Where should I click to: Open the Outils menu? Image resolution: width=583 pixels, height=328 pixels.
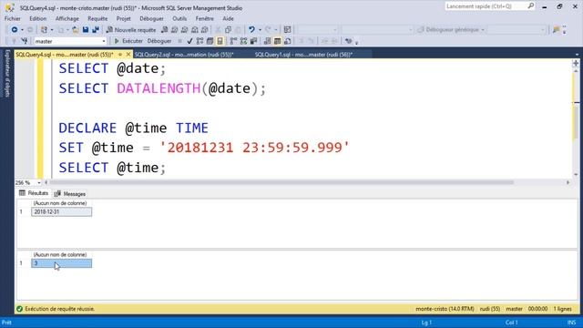pyautogui.click(x=179, y=18)
